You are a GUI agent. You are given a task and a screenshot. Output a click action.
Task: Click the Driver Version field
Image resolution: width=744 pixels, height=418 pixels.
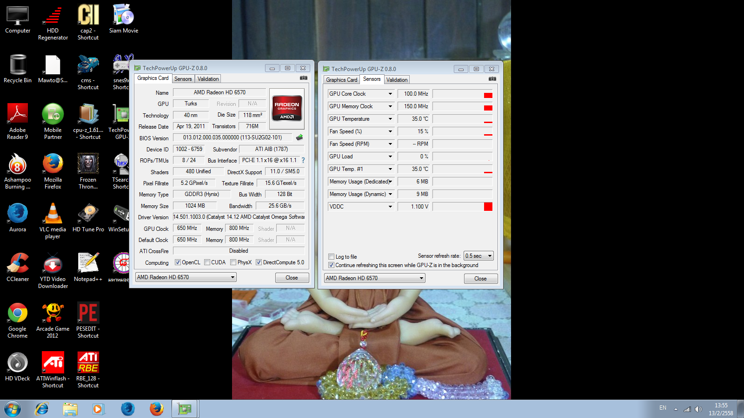(239, 217)
